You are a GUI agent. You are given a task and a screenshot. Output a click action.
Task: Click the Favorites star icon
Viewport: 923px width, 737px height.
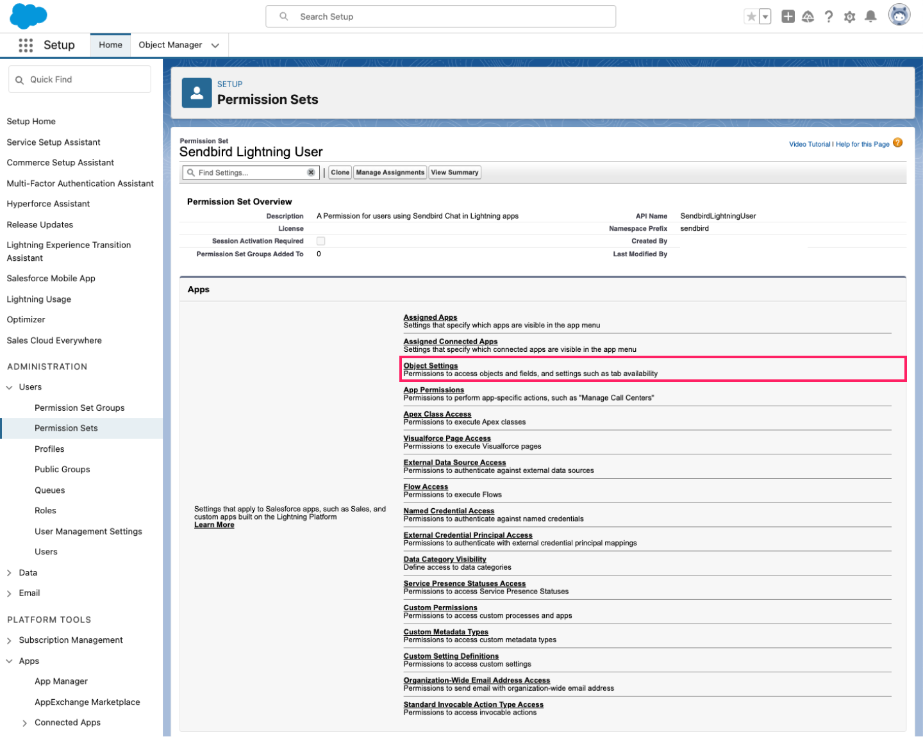click(751, 17)
